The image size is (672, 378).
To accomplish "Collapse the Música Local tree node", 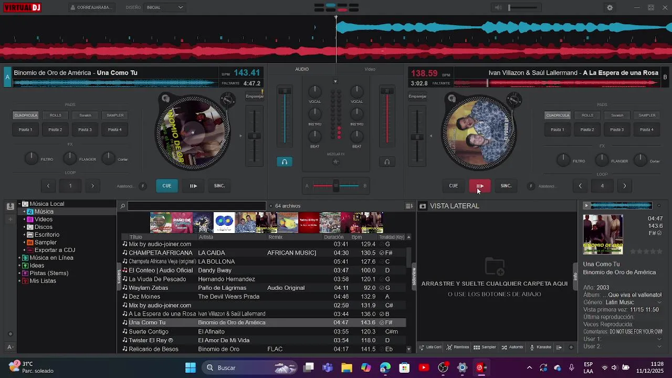I will pyautogui.click(x=19, y=204).
